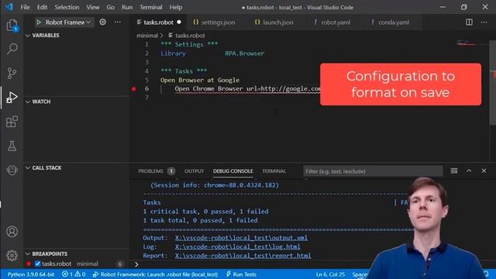Open the Run menu

pos(127,7)
